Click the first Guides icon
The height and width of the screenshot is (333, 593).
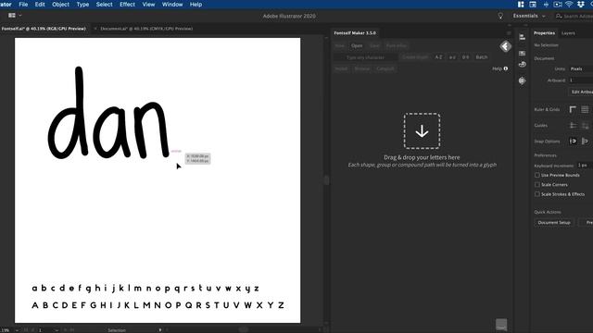coord(573,126)
